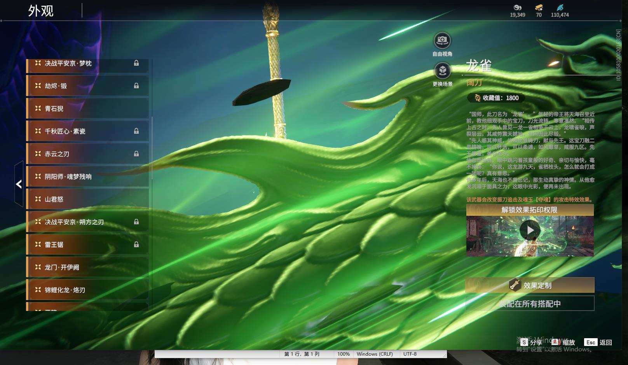Image resolution: width=628 pixels, height=365 pixels.
Task: Click the 外观 page title
Action: pyautogui.click(x=41, y=11)
